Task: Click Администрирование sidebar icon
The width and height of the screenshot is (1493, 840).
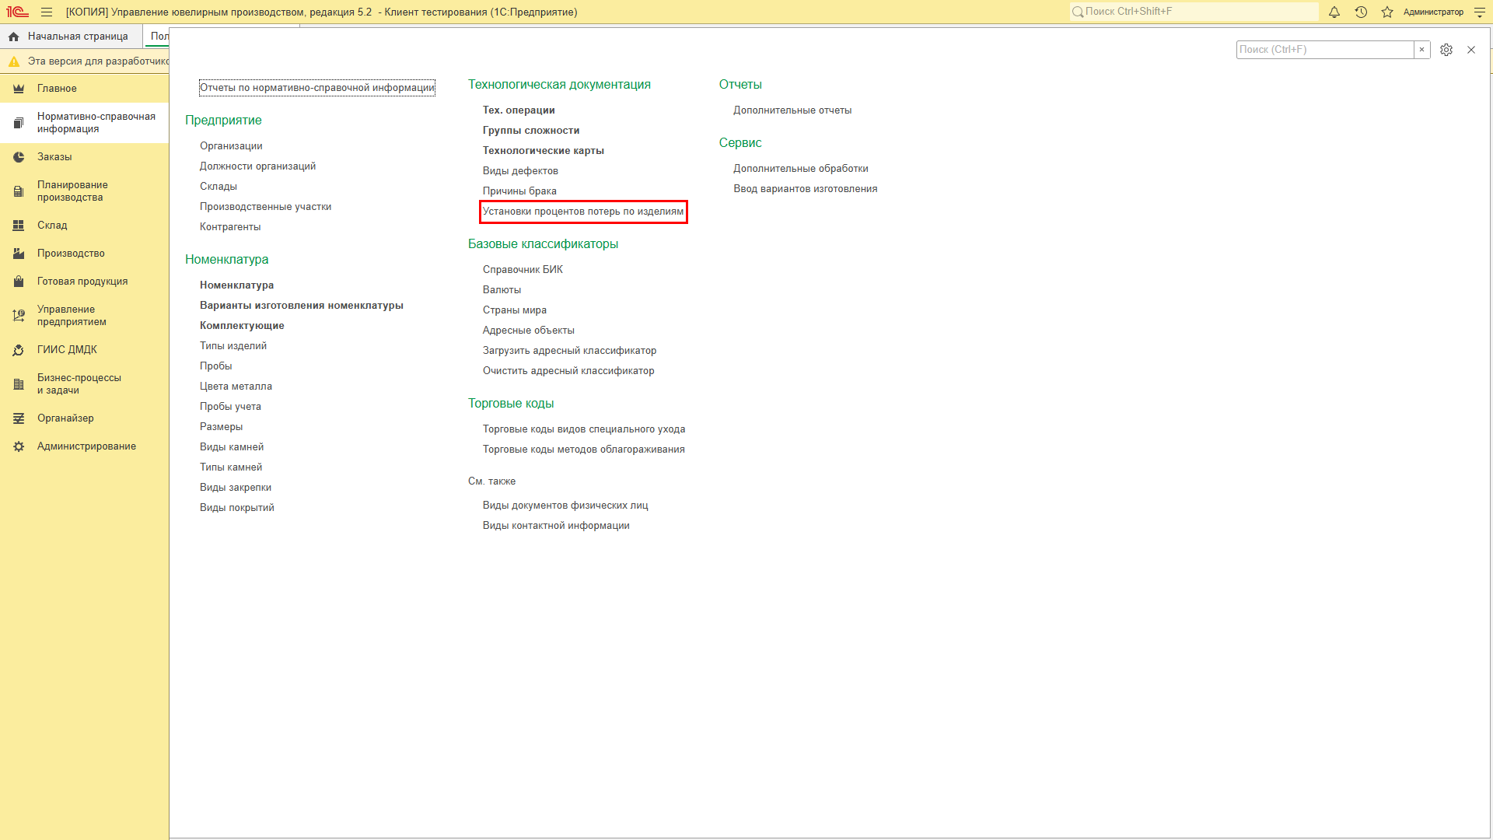Action: [19, 445]
